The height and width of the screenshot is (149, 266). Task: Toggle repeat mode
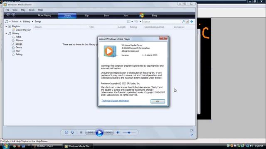(72, 132)
